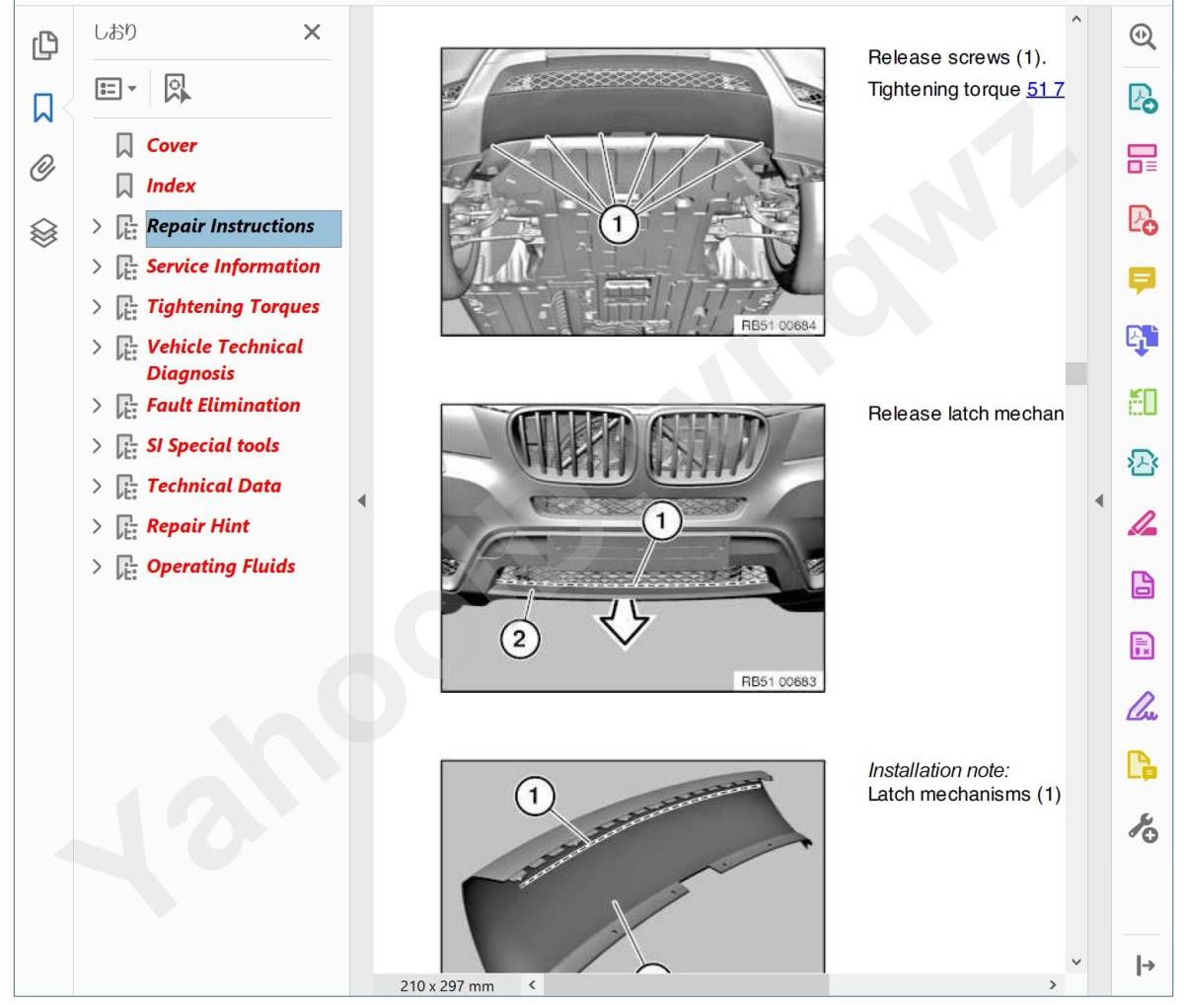Expand the Operating Fluids bookmark
This screenshot has height=1005, width=1184.
coord(97,567)
